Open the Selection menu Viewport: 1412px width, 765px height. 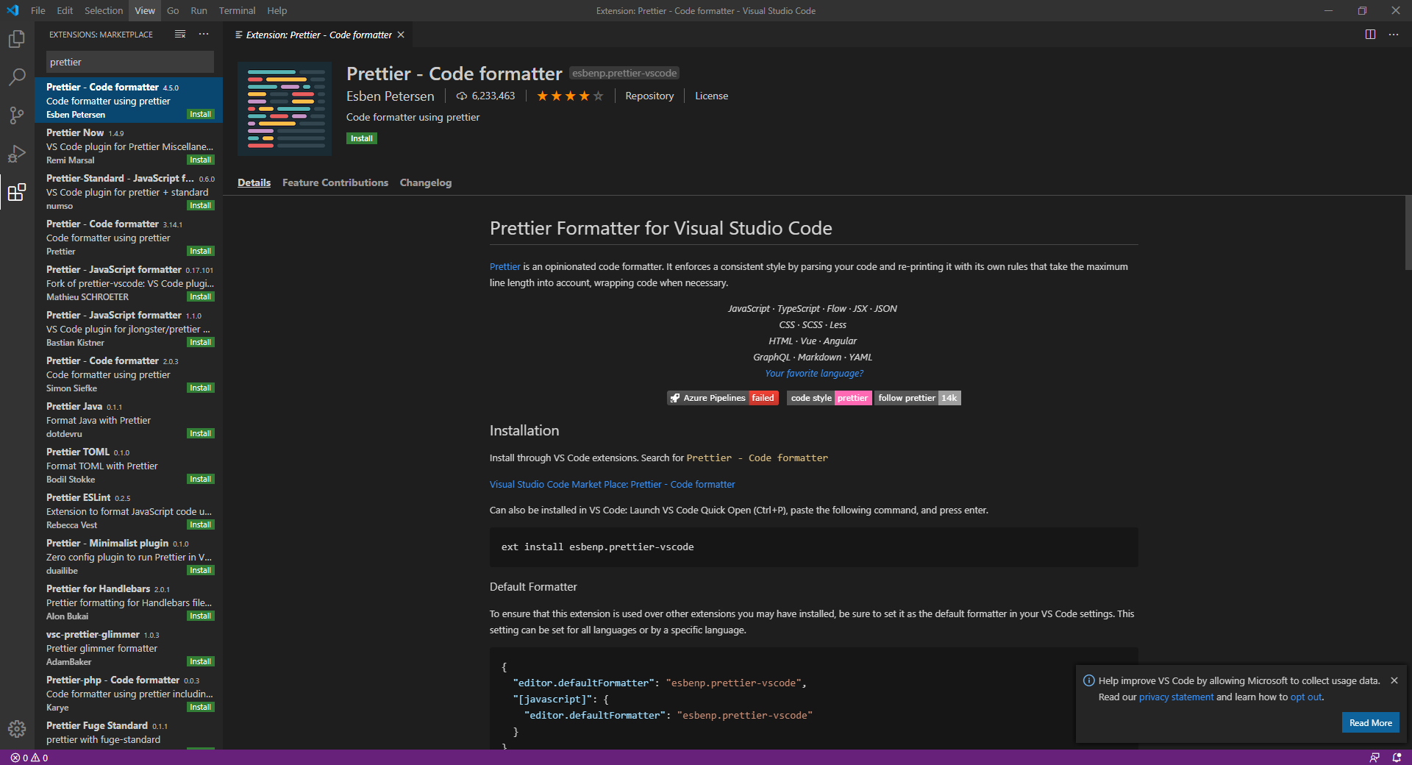coord(104,10)
